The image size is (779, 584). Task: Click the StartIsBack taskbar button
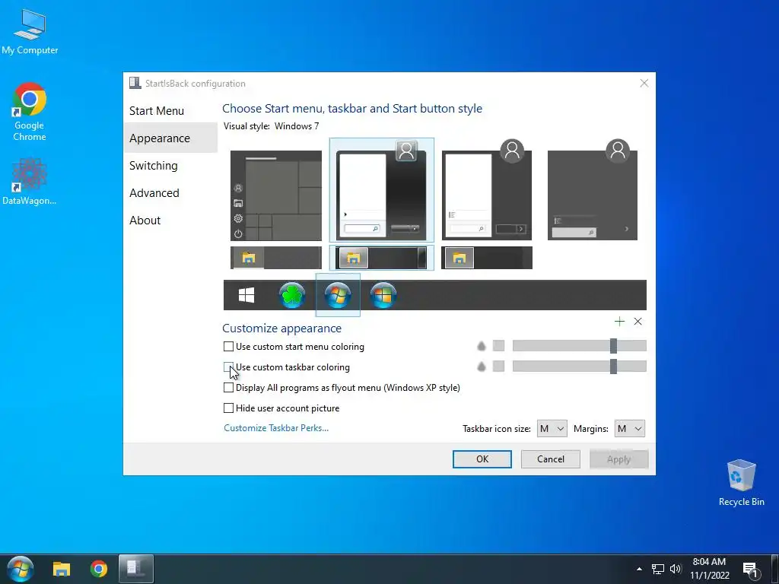click(x=135, y=569)
